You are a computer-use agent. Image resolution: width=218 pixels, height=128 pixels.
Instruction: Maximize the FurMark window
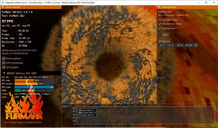coord(206,2)
